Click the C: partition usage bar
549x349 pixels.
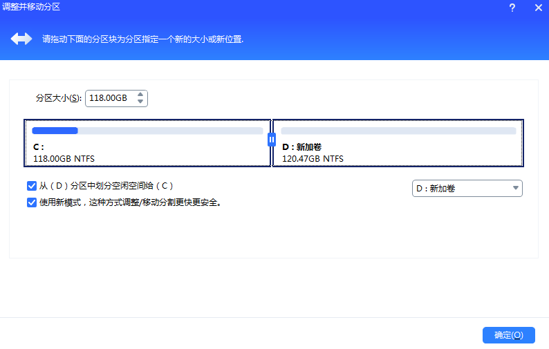[147, 131]
